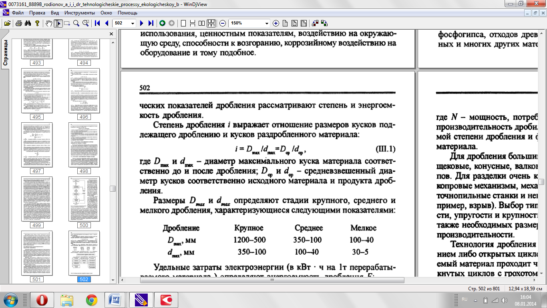
Task: Click the Open file folder icon
Action: [x=7, y=23]
